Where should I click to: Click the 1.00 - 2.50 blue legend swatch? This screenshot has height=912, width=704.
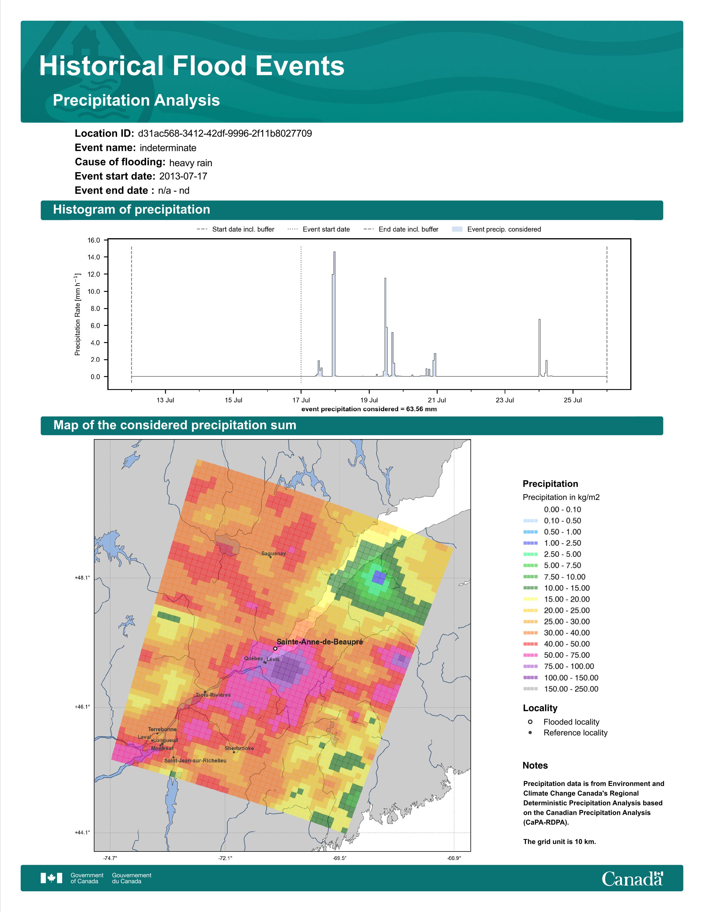tap(530, 543)
